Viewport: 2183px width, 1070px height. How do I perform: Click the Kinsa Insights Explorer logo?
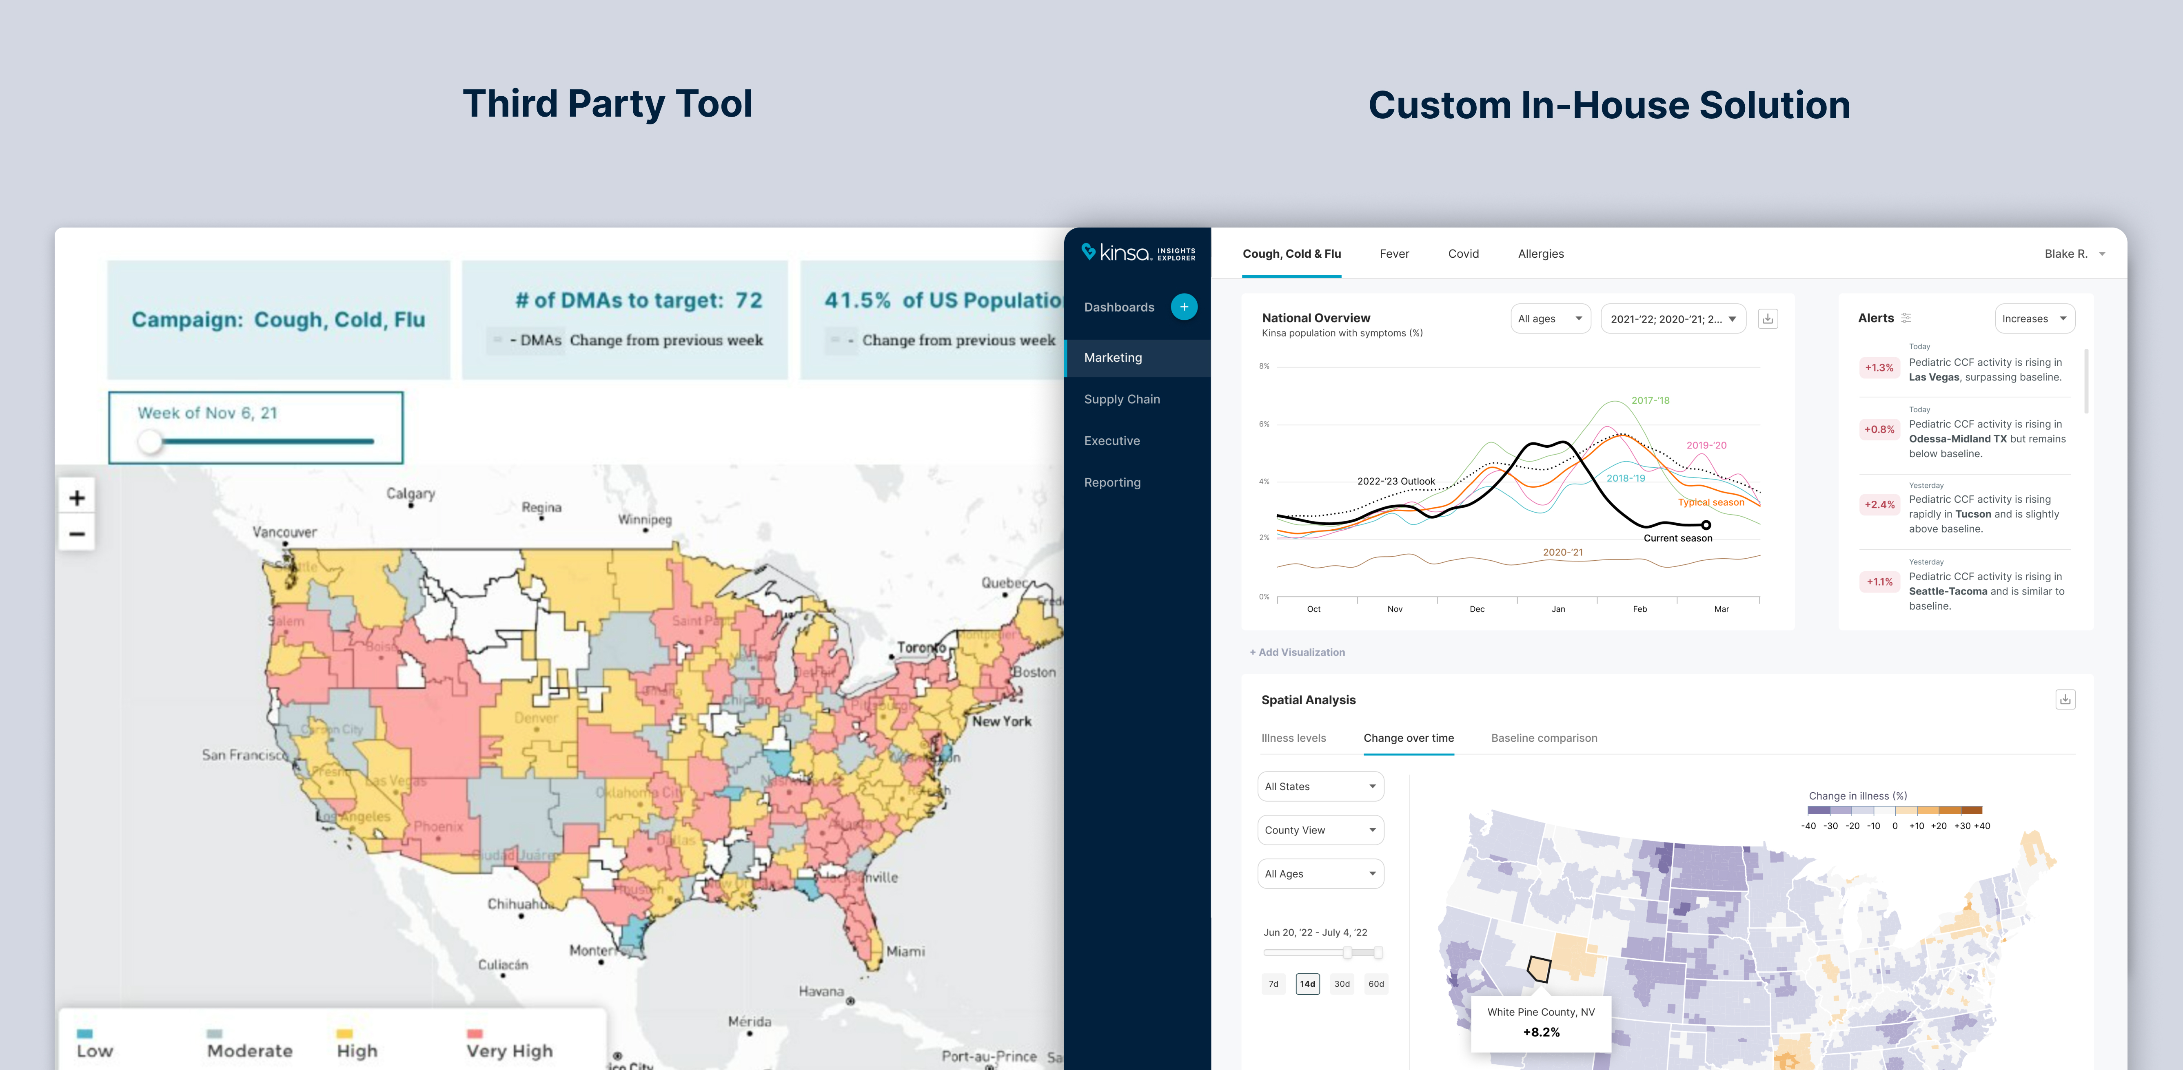(1137, 252)
